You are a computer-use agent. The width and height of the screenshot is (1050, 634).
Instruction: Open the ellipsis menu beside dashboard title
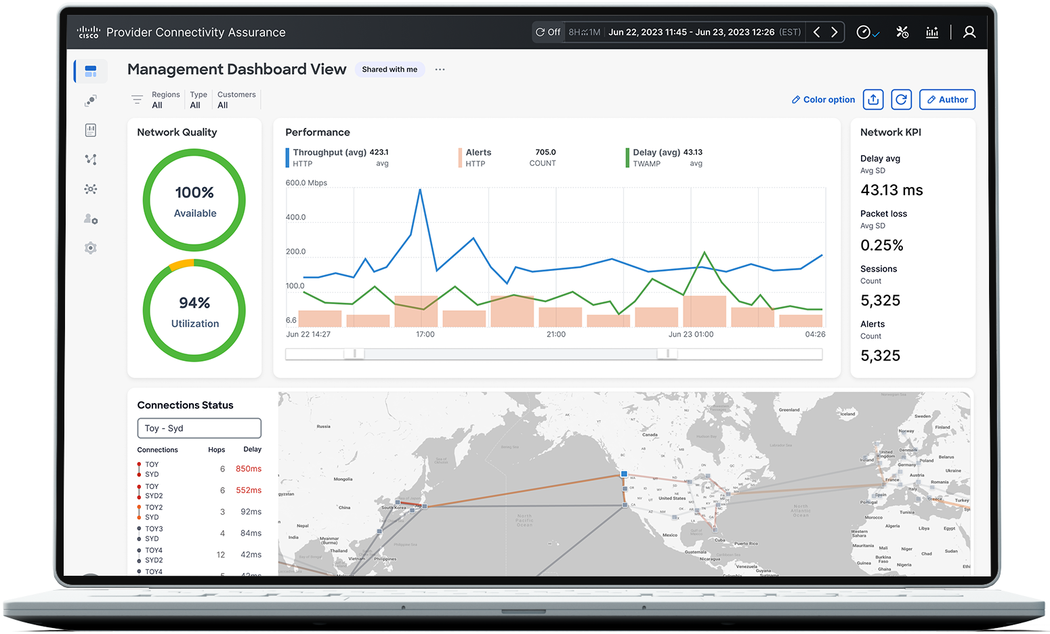[x=440, y=69]
